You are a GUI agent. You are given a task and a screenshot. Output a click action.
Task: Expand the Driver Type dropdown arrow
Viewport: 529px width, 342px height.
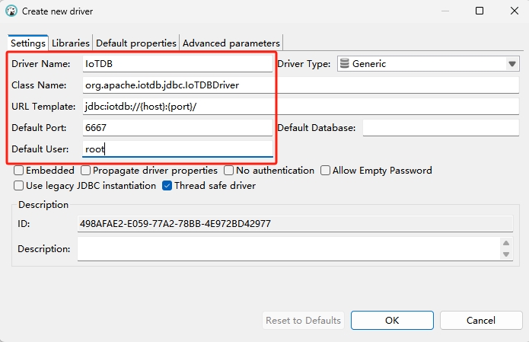coord(511,64)
